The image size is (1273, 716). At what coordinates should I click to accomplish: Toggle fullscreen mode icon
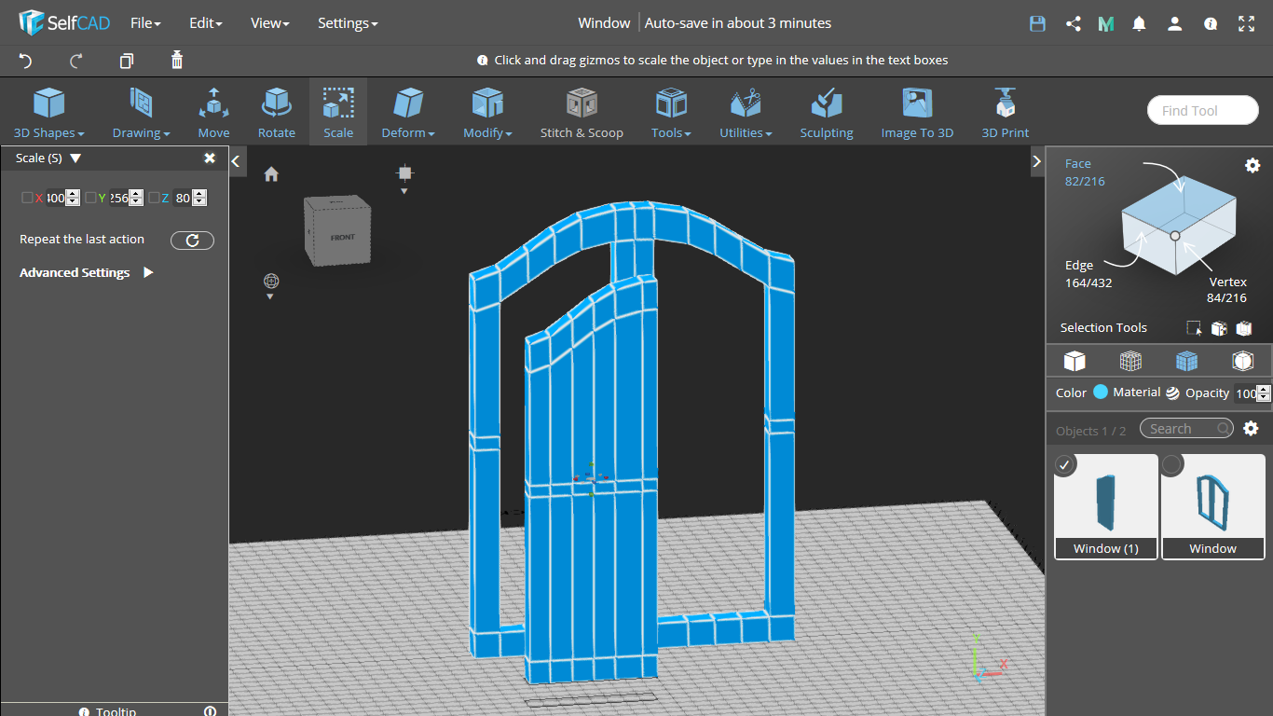click(x=1246, y=24)
